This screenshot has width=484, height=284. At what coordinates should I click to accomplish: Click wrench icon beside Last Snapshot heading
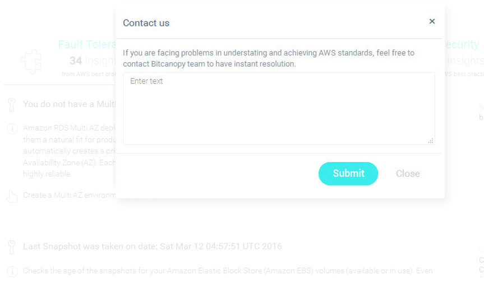pos(11,247)
